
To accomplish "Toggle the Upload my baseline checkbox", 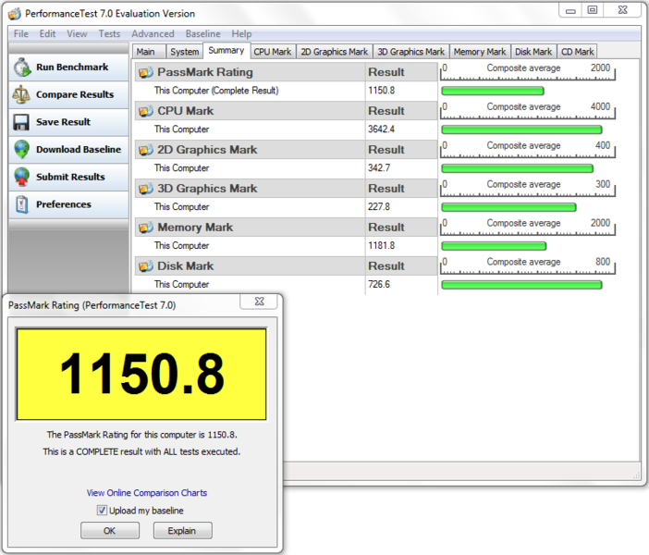I will [102, 511].
